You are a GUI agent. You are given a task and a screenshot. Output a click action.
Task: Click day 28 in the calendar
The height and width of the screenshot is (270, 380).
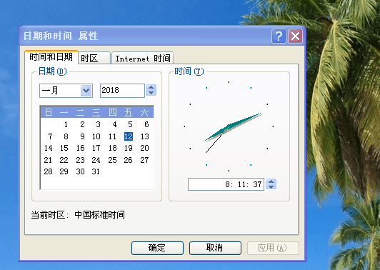click(x=49, y=171)
